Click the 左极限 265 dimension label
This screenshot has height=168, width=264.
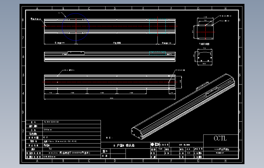pyautogui.click(x=60, y=43)
